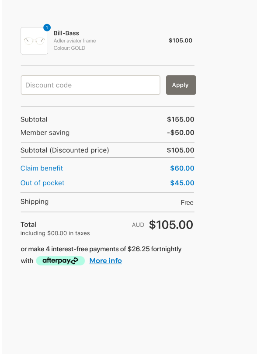The height and width of the screenshot is (354, 257).
Task: Apply the discount code
Action: pos(181,85)
